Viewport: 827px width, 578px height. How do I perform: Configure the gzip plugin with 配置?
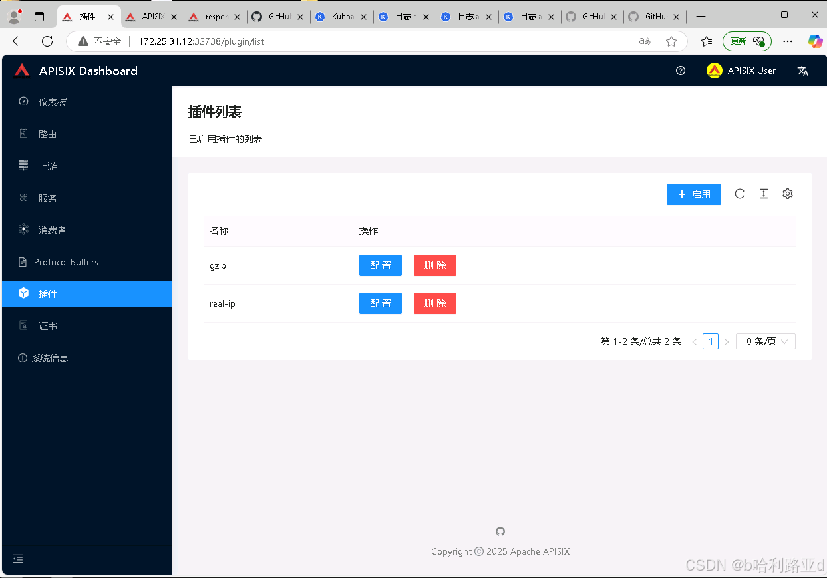click(380, 265)
